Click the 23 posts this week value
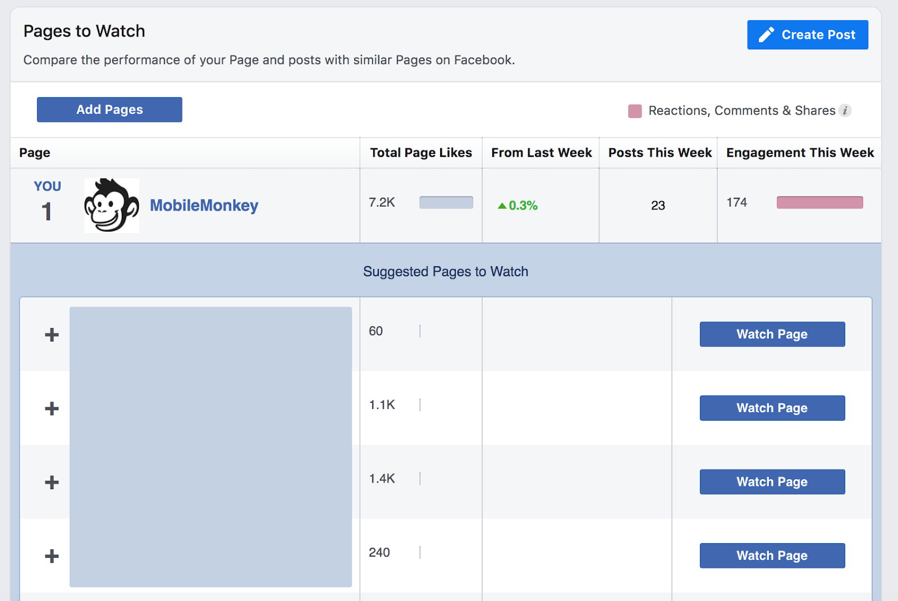898x601 pixels. pos(658,206)
